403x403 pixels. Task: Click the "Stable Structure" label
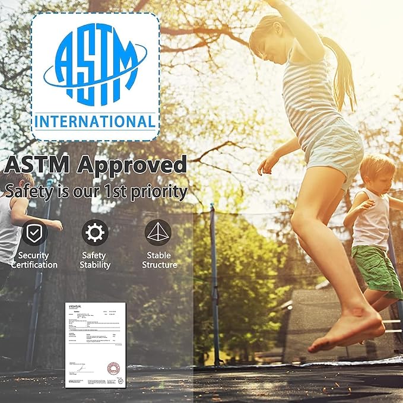click(x=159, y=261)
